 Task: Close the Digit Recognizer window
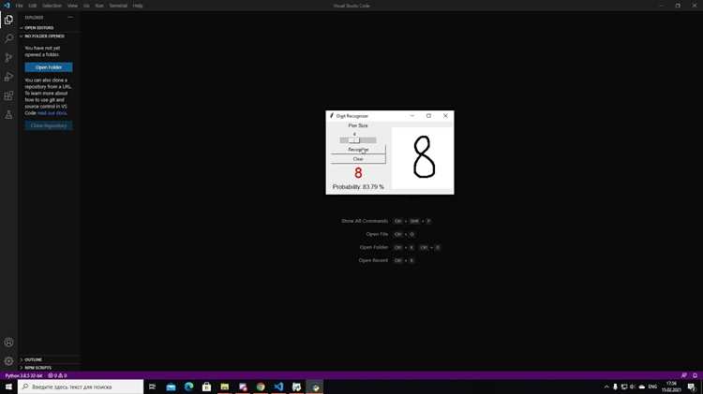click(445, 115)
